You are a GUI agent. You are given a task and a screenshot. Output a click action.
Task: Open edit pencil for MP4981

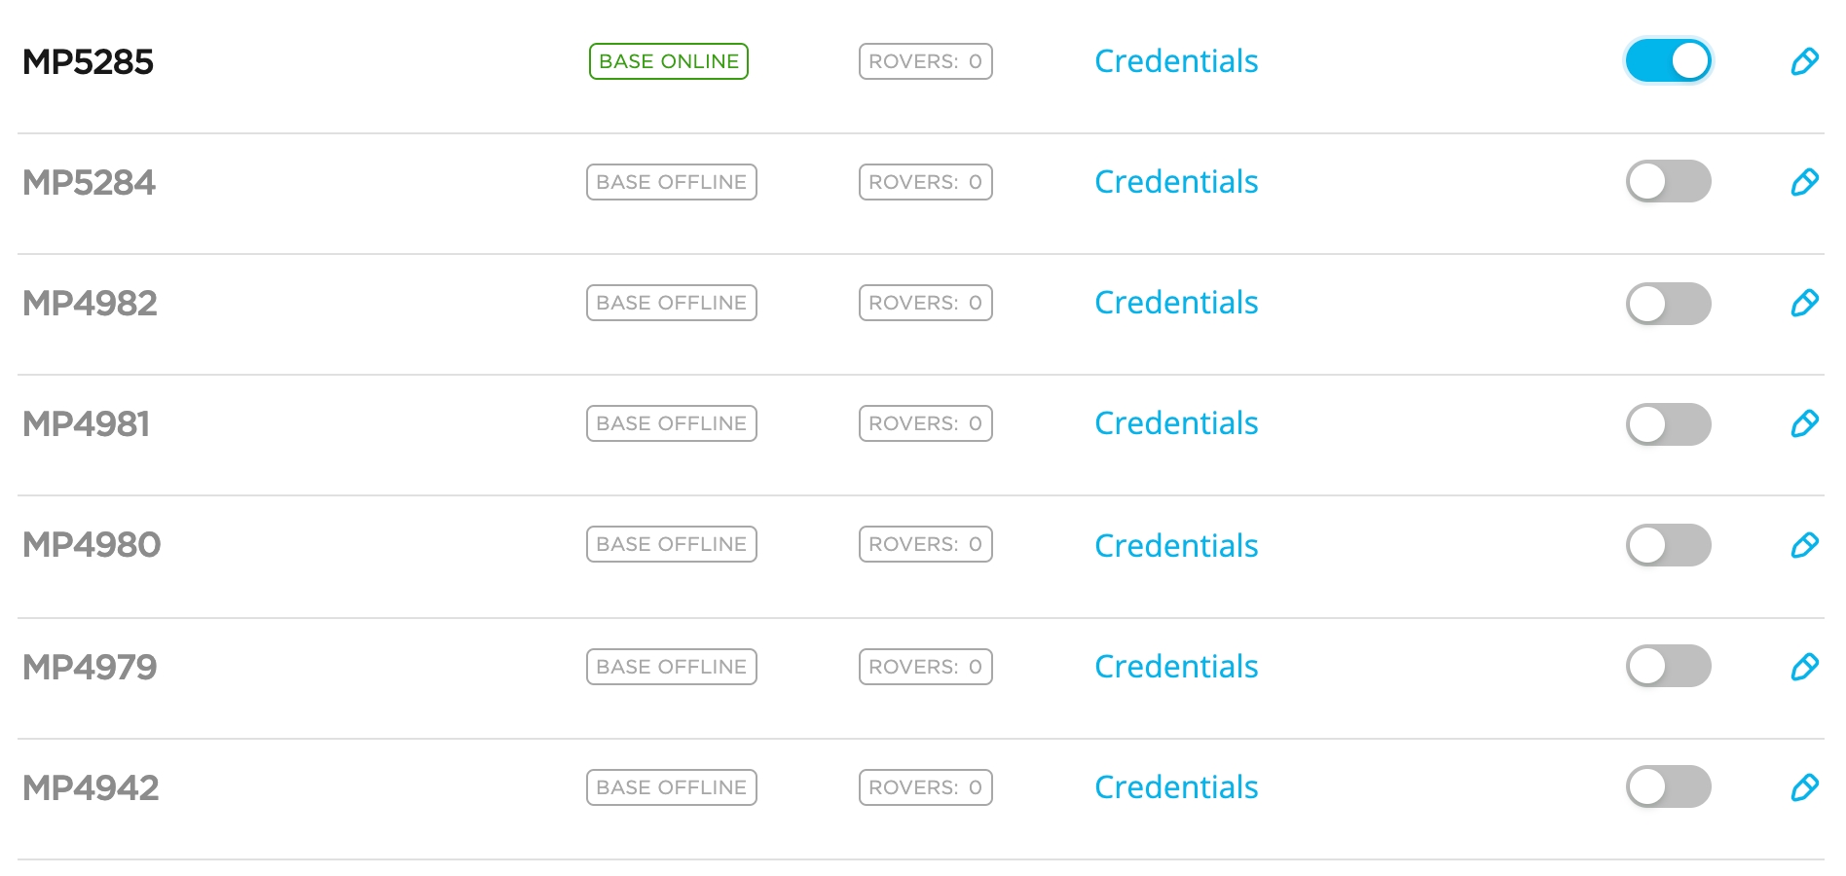tap(1804, 423)
